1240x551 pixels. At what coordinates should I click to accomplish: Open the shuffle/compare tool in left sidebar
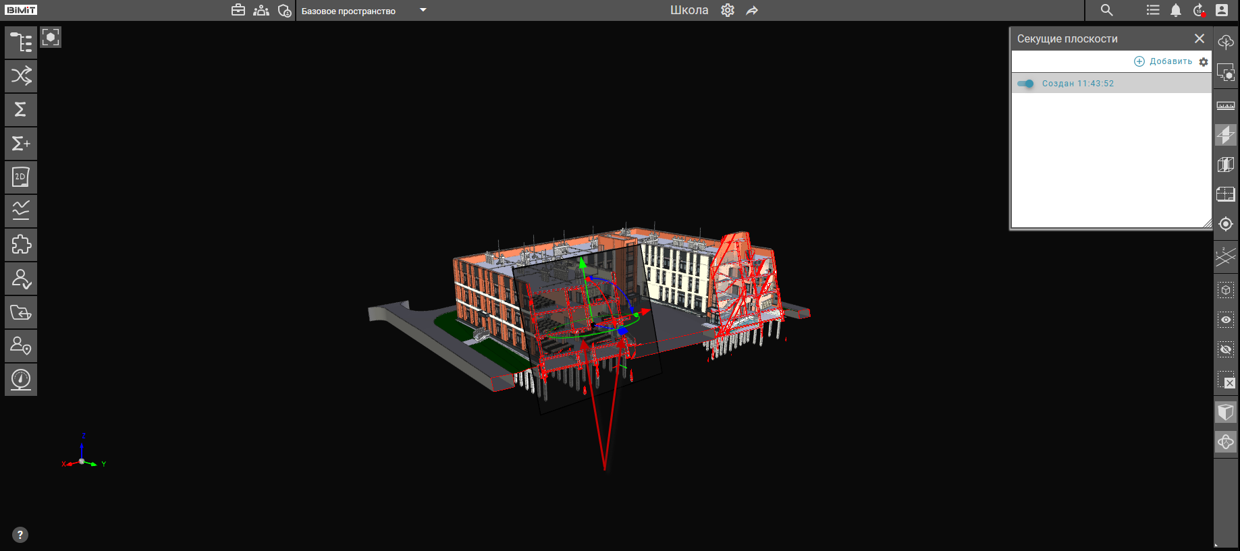21,76
